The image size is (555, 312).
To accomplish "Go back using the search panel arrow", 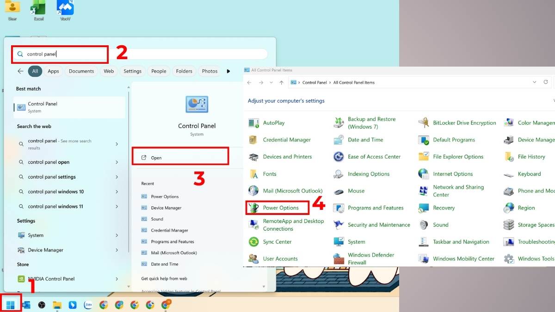I will click(20, 71).
